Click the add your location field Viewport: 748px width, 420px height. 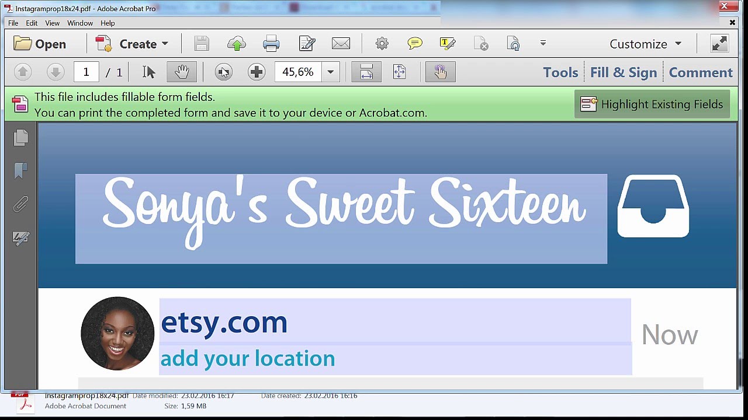[x=396, y=359]
